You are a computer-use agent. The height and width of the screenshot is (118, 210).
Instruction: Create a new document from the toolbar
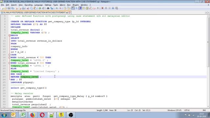(x=2, y=8)
